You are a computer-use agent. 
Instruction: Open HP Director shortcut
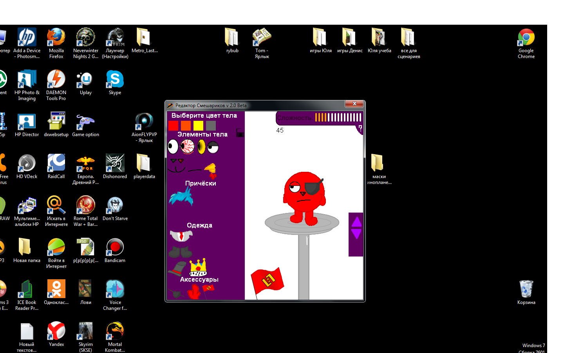(27, 124)
